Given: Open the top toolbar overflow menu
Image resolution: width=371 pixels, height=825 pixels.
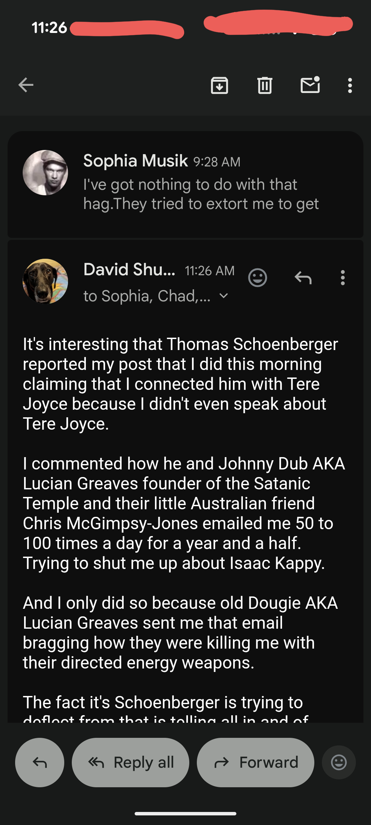Looking at the screenshot, I should [350, 85].
